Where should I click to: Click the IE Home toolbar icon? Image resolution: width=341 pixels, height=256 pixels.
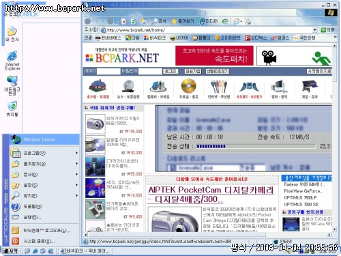point(143,21)
